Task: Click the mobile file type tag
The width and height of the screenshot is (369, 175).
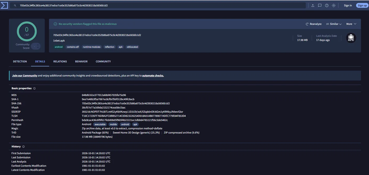Action: click(x=113, y=124)
